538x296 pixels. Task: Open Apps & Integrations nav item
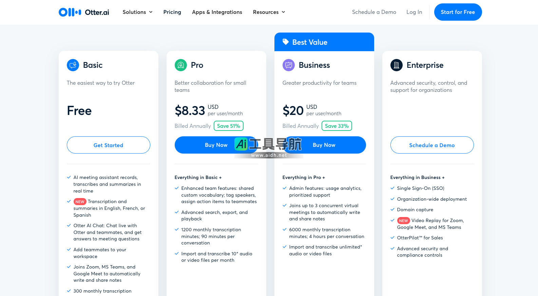[217, 12]
